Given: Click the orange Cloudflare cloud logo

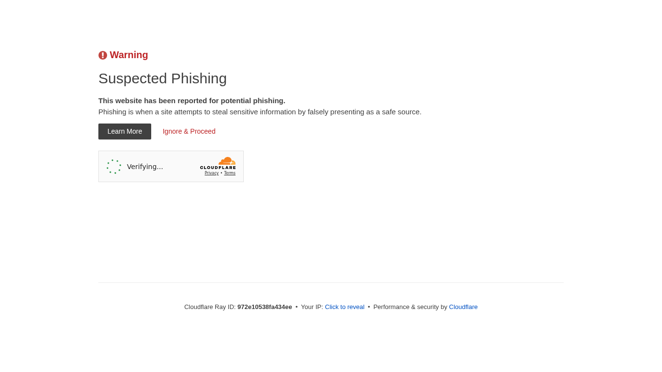Looking at the screenshot, I should click(x=227, y=161).
